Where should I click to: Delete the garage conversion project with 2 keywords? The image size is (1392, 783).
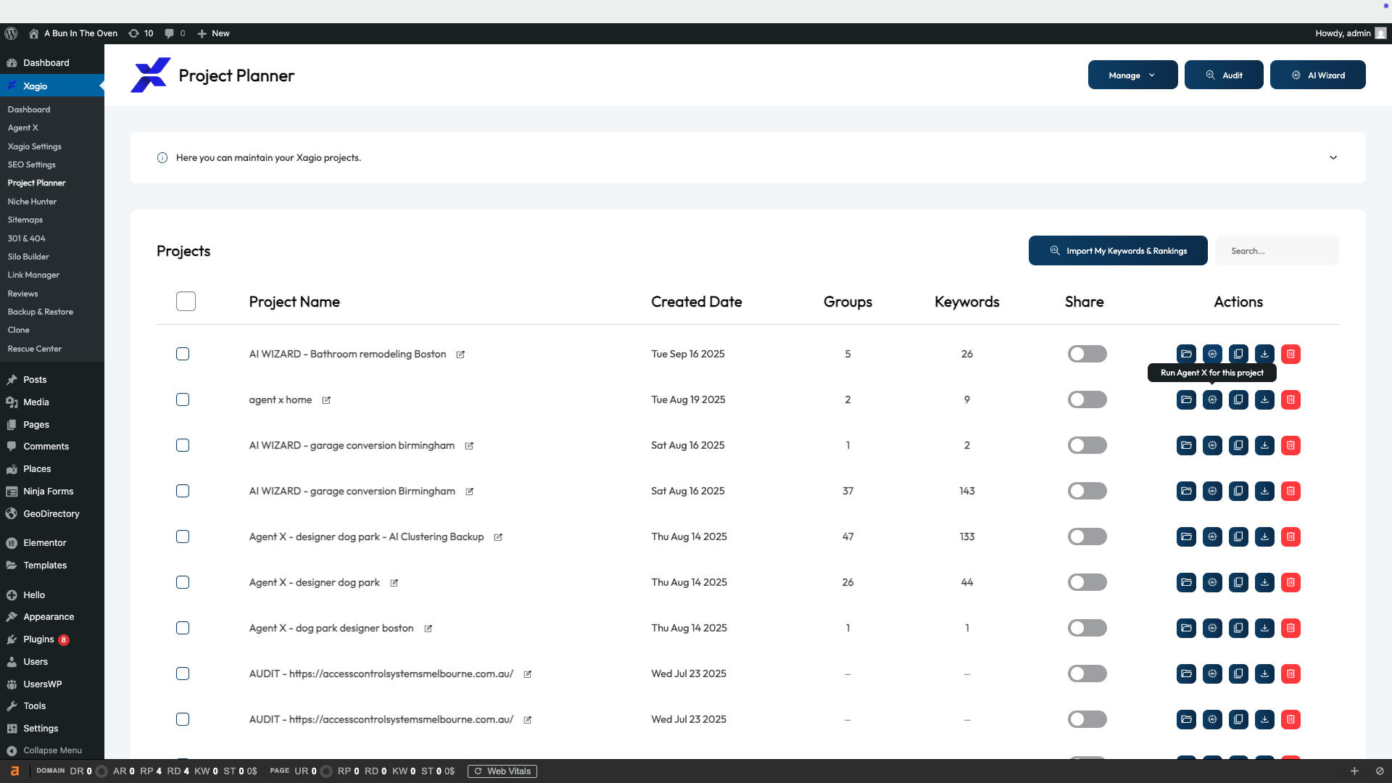[1290, 445]
